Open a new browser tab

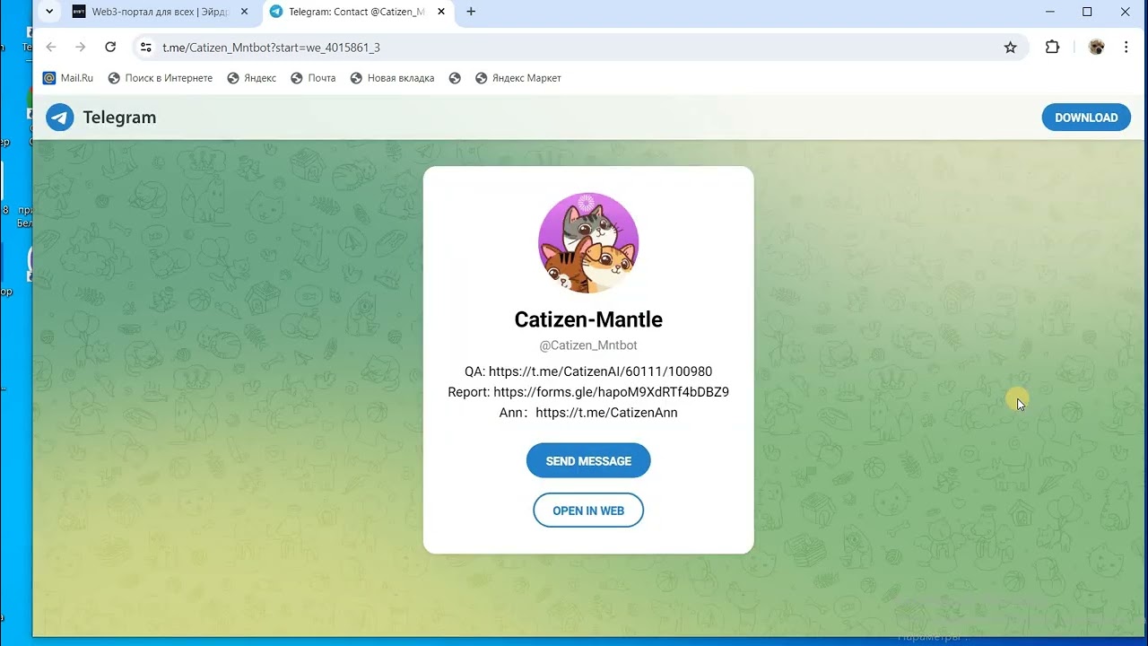471,12
